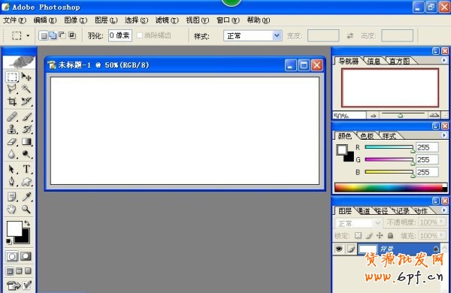Click the 羽化 pixel input field

click(x=120, y=35)
